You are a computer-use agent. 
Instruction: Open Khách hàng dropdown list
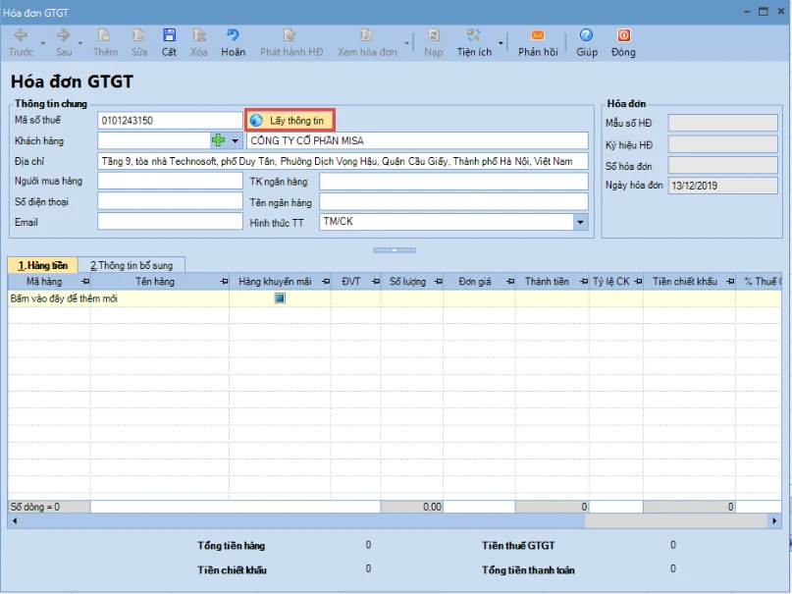tap(235, 140)
